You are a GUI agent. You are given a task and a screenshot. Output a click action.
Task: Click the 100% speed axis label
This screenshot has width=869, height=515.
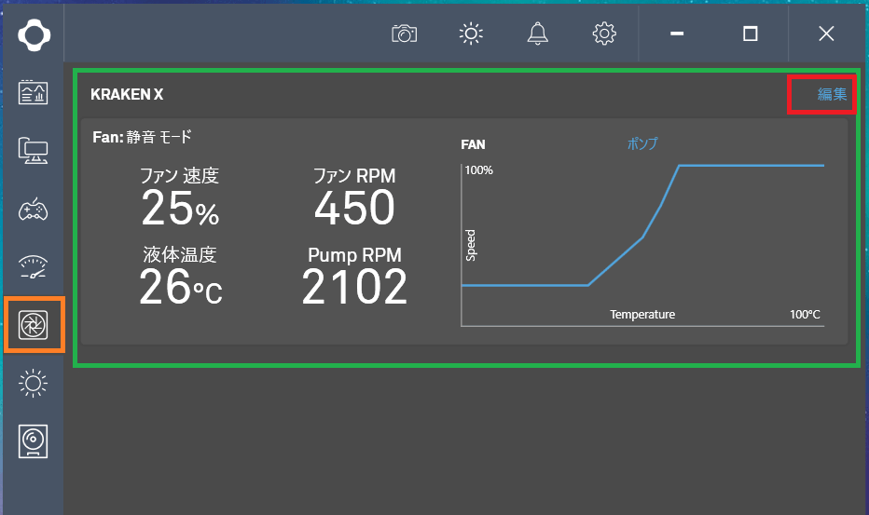click(479, 170)
